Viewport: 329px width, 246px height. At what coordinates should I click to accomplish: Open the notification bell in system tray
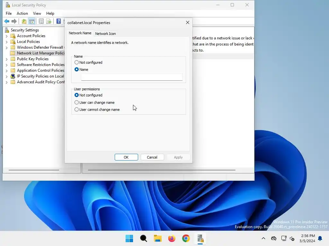[320, 238]
